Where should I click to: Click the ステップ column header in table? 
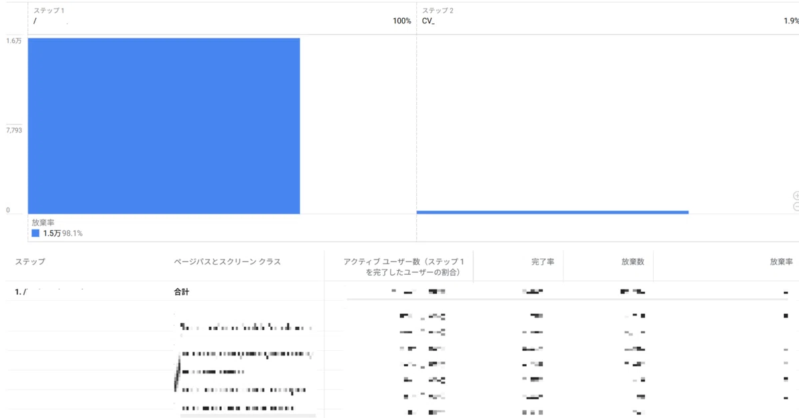pyautogui.click(x=30, y=262)
